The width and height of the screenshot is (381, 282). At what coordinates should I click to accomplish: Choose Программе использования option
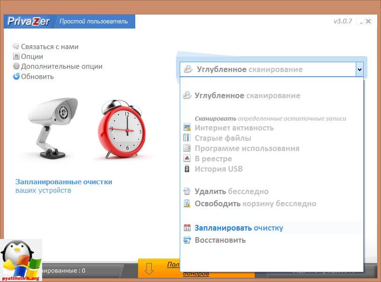(247, 148)
